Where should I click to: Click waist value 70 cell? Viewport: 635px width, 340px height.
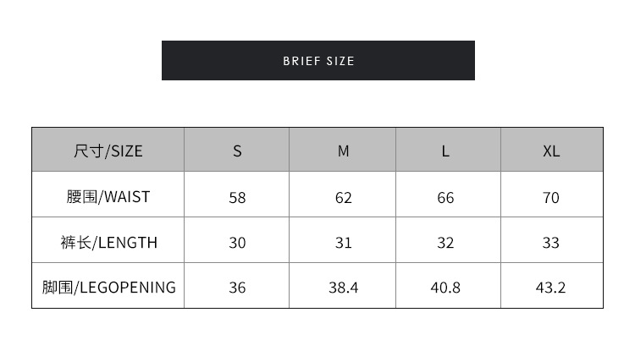pos(551,197)
